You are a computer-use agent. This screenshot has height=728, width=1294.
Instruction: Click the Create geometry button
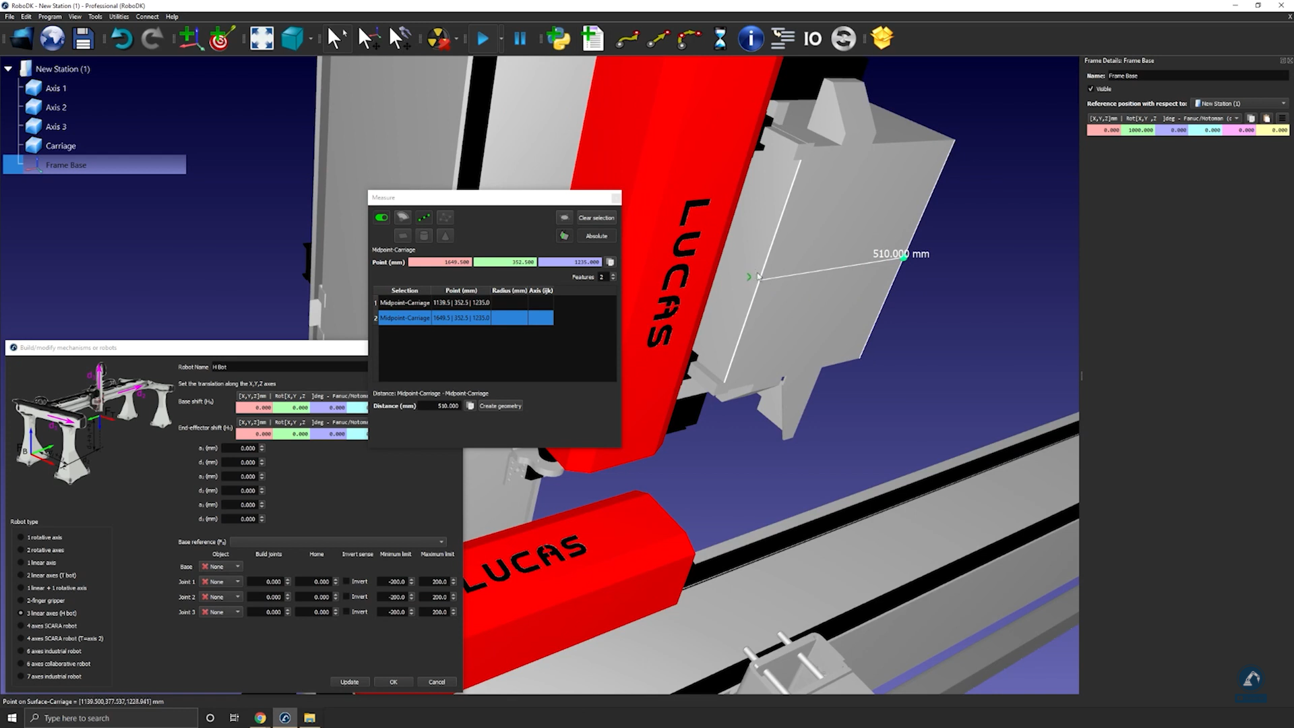(x=500, y=406)
